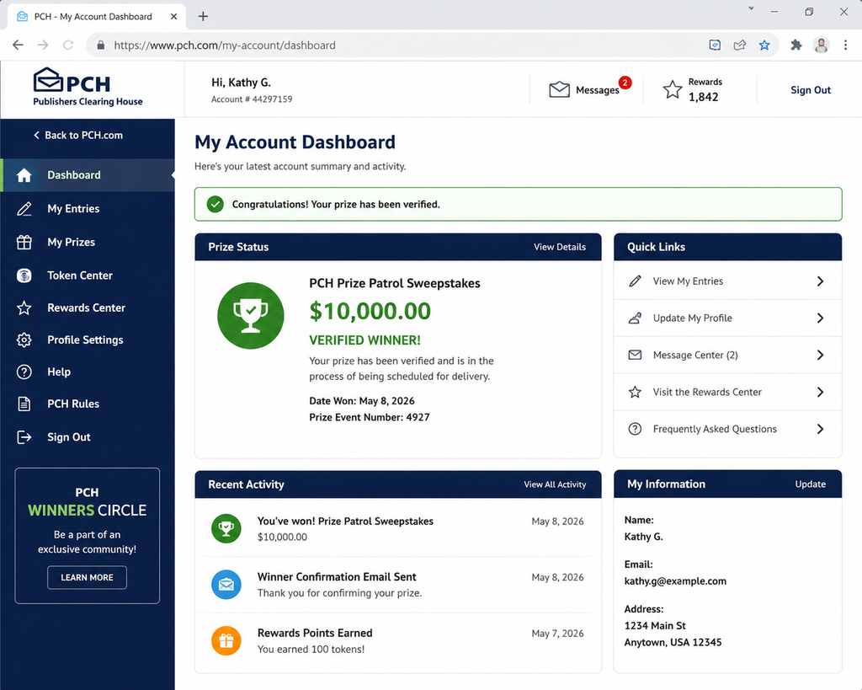
Task: Click the Messages envelope icon in header
Action: [x=559, y=89]
